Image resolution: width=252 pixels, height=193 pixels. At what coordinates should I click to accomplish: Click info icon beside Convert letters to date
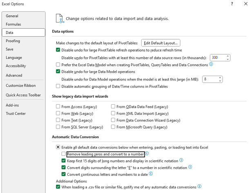(x=151, y=173)
